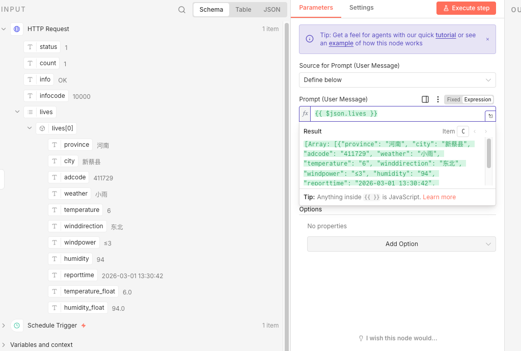Open the input search icon
This screenshot has height=351, width=521.
tap(182, 10)
